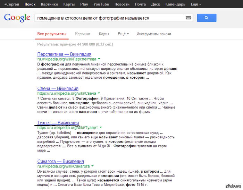Open the Ещё dropdown under the search box

[123, 34]
